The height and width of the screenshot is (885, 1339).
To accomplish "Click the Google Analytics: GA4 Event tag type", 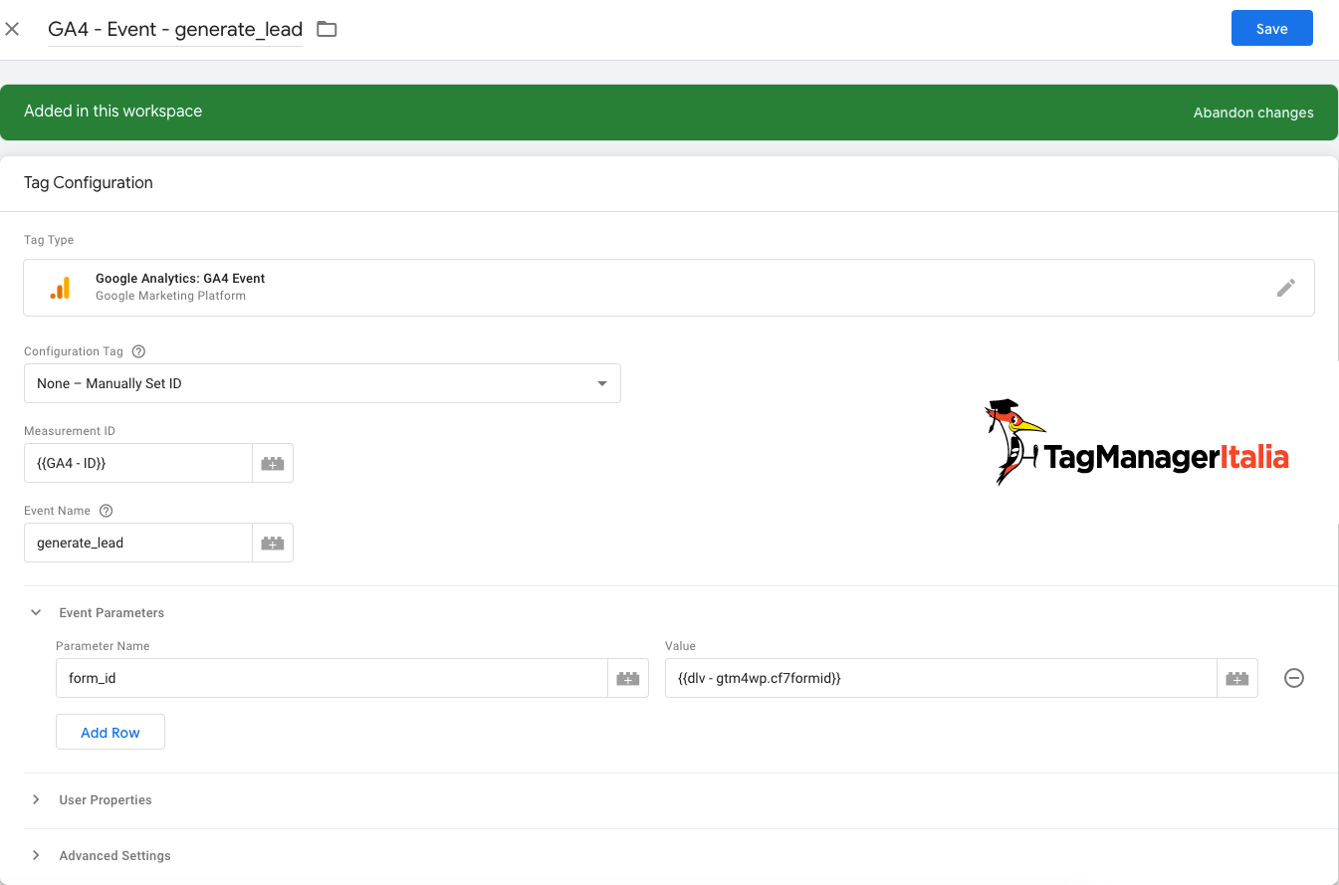I will tap(669, 288).
